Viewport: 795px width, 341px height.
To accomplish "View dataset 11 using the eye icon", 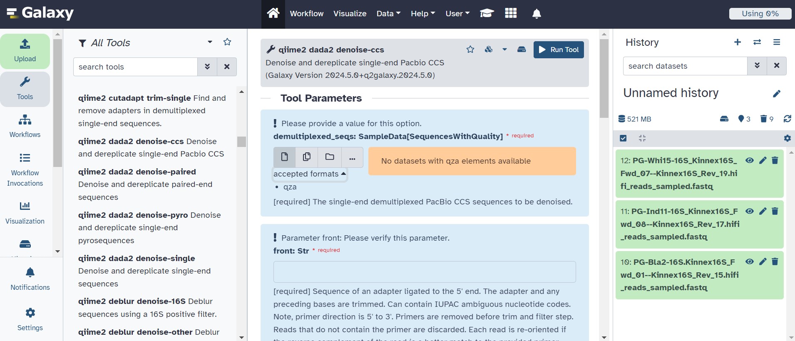I will point(749,212).
